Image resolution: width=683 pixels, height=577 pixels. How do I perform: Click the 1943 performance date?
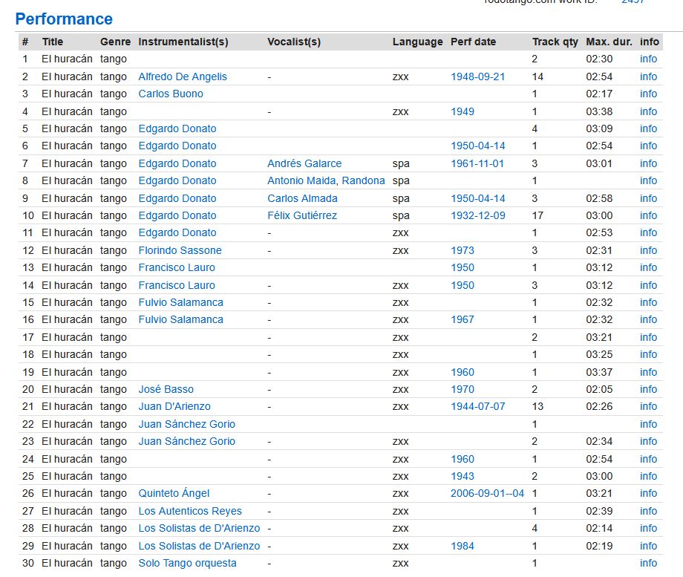[x=463, y=476]
